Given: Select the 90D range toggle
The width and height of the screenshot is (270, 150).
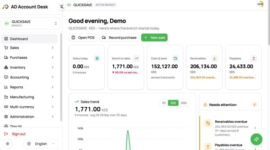Looking at the screenshot, I should [184, 103].
